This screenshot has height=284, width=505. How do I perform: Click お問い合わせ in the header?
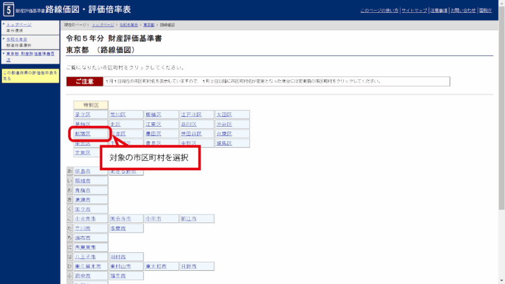coord(463,10)
